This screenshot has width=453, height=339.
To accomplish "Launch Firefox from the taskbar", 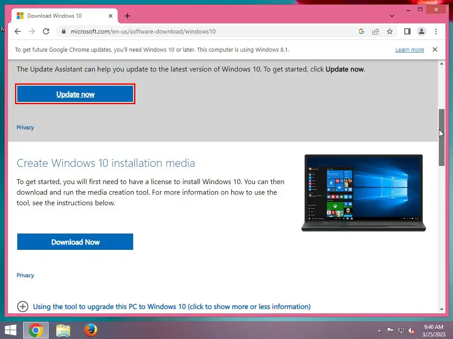I will 90,330.
